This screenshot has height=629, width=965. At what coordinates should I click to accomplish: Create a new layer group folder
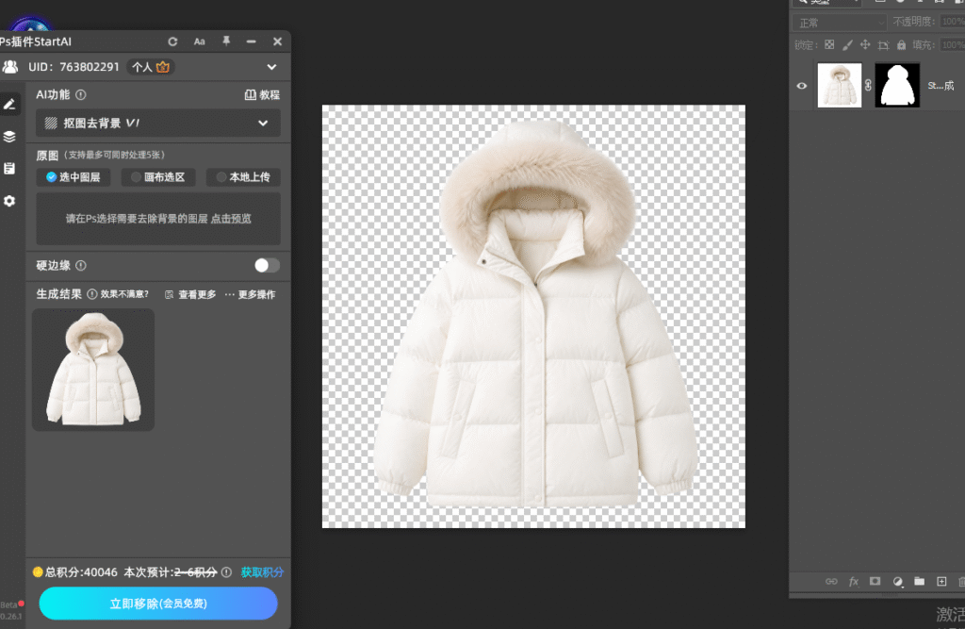(920, 581)
